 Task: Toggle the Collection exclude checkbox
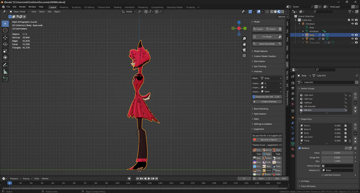tap(349, 20)
